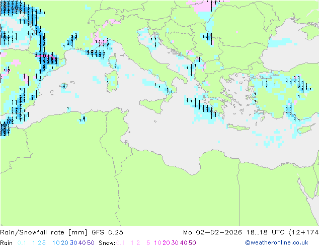The width and height of the screenshot is (319, 247).
Task: Click the "18..18 UTC" time label
Action: (x=266, y=232)
